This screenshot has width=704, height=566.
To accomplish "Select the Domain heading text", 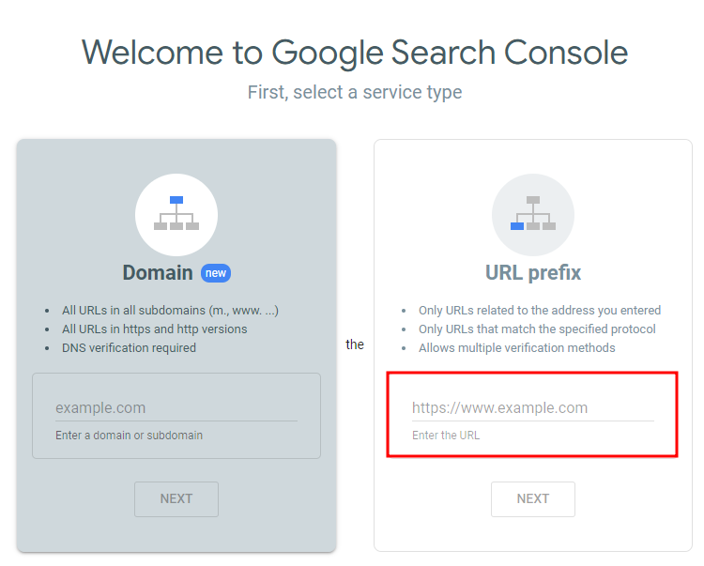I will [x=158, y=272].
